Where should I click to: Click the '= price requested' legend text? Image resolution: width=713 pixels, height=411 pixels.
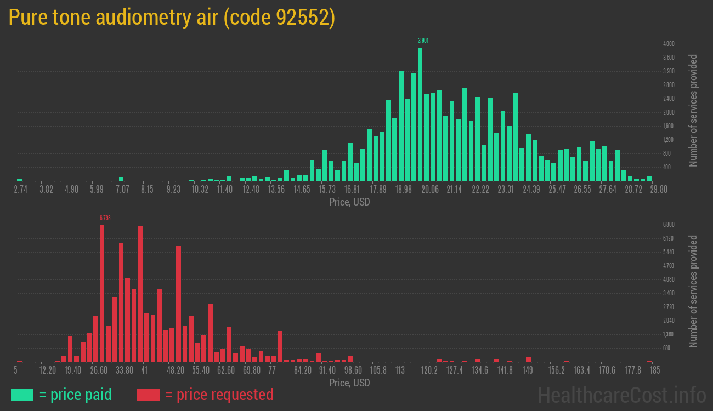[x=219, y=395]
